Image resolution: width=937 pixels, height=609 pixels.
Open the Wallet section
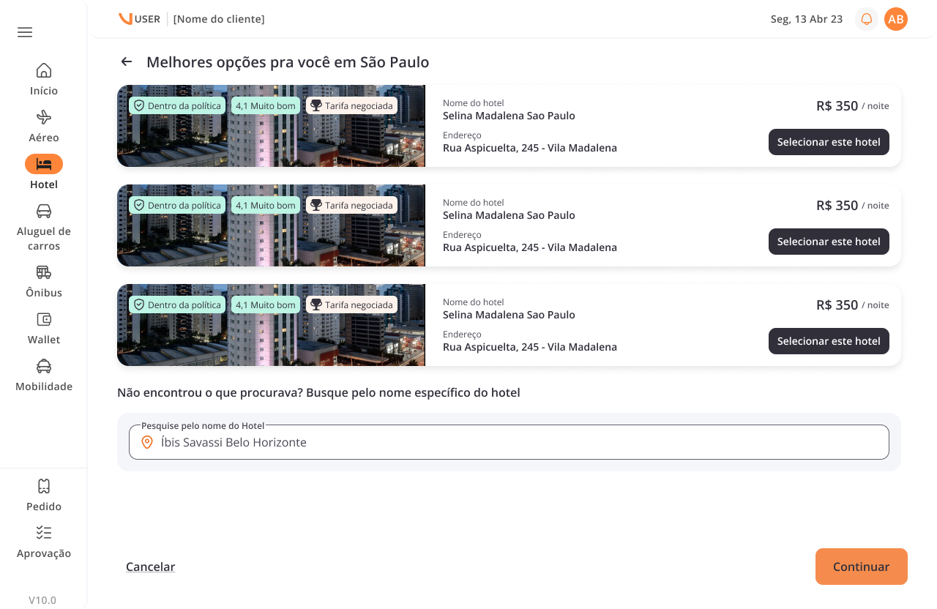point(44,320)
